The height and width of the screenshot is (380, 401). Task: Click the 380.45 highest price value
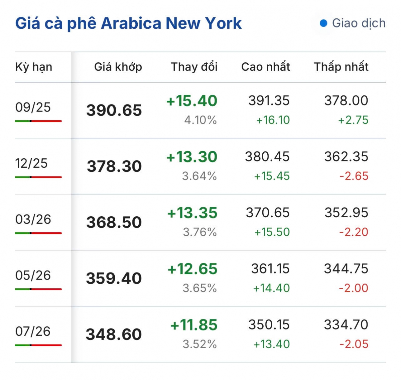click(267, 156)
